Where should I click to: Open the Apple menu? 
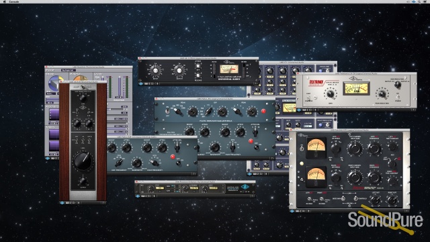4,1
